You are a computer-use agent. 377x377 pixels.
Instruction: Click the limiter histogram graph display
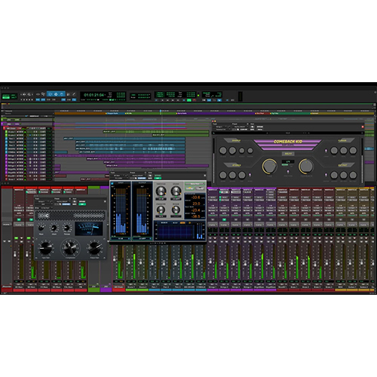[176, 232]
